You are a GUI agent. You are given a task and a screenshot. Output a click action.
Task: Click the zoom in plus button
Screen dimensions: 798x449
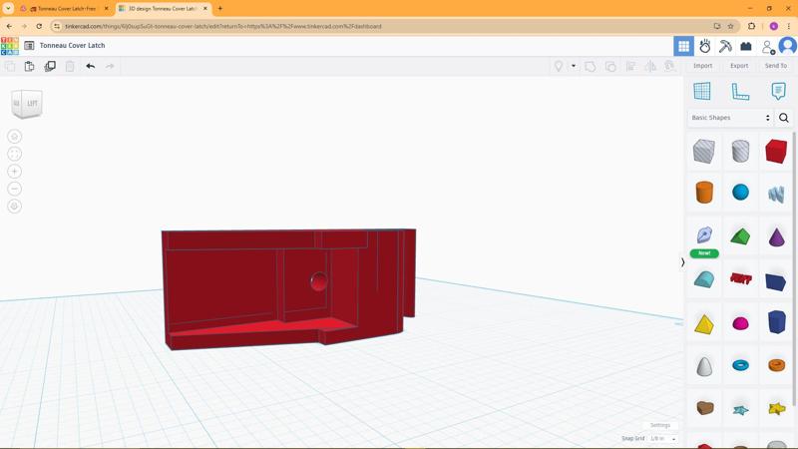pyautogui.click(x=14, y=172)
